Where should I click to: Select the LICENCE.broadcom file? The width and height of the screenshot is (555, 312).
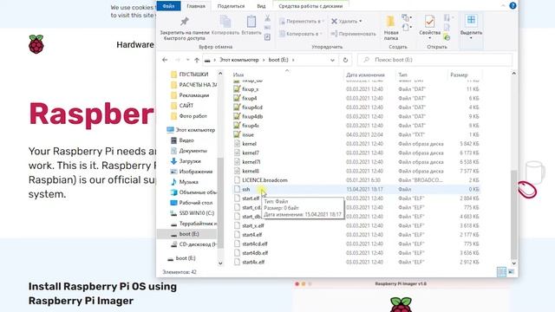point(264,180)
